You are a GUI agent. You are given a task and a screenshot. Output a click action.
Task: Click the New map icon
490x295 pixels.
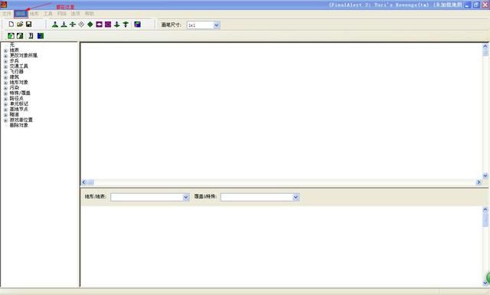[x=11, y=25]
